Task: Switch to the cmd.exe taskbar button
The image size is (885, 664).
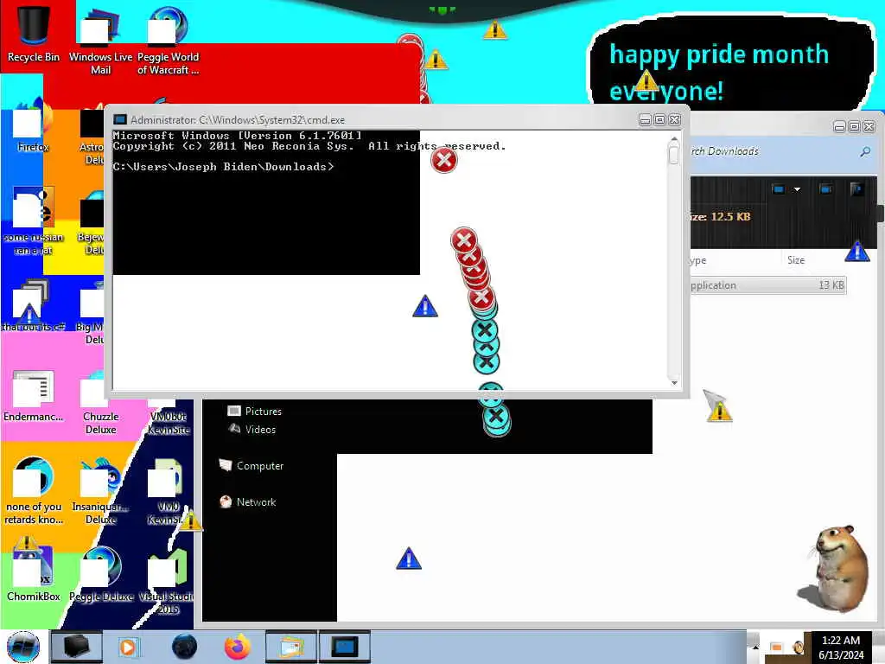Action: click(x=345, y=647)
